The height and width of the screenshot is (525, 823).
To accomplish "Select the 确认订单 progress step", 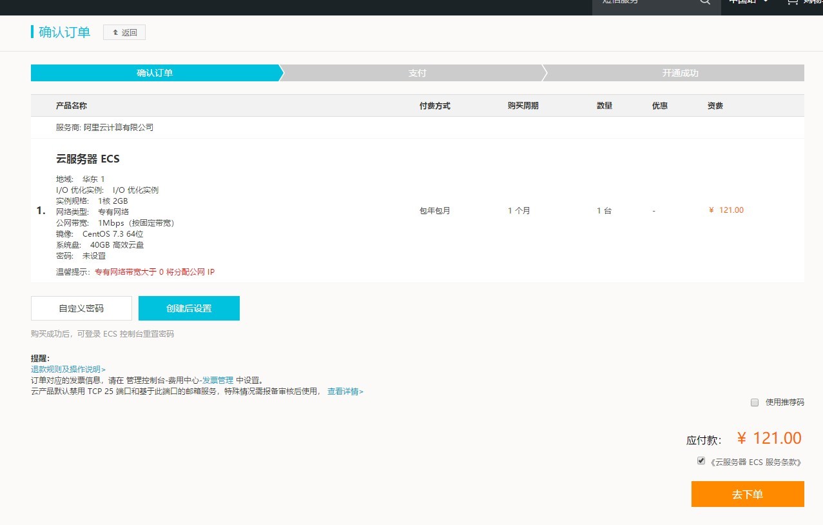I will coord(155,73).
